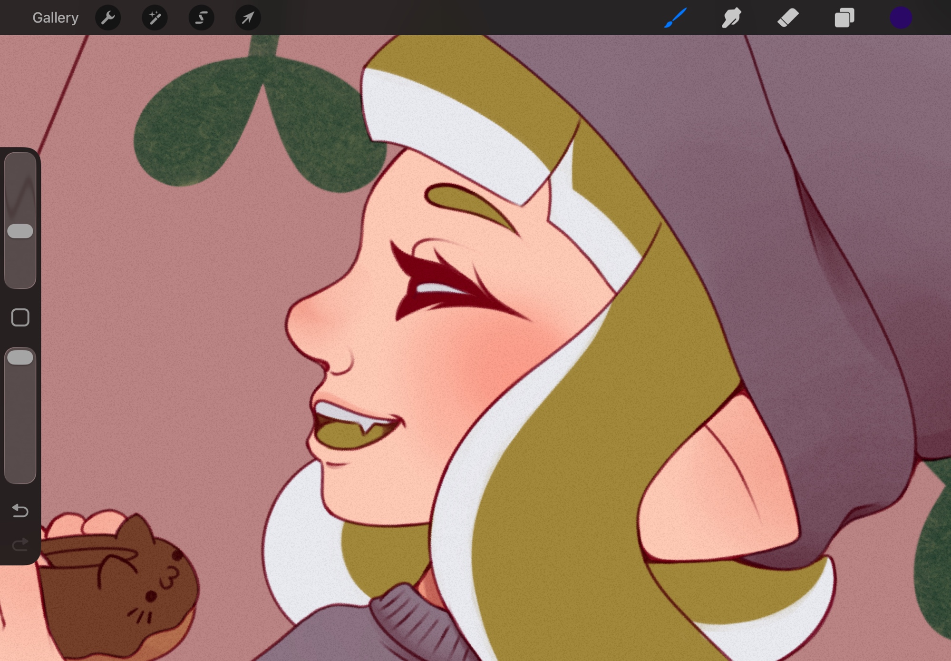Undo the last action

[20, 511]
